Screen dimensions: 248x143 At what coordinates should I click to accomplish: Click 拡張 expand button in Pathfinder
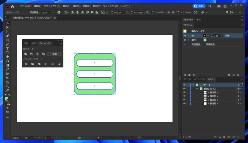(55, 54)
